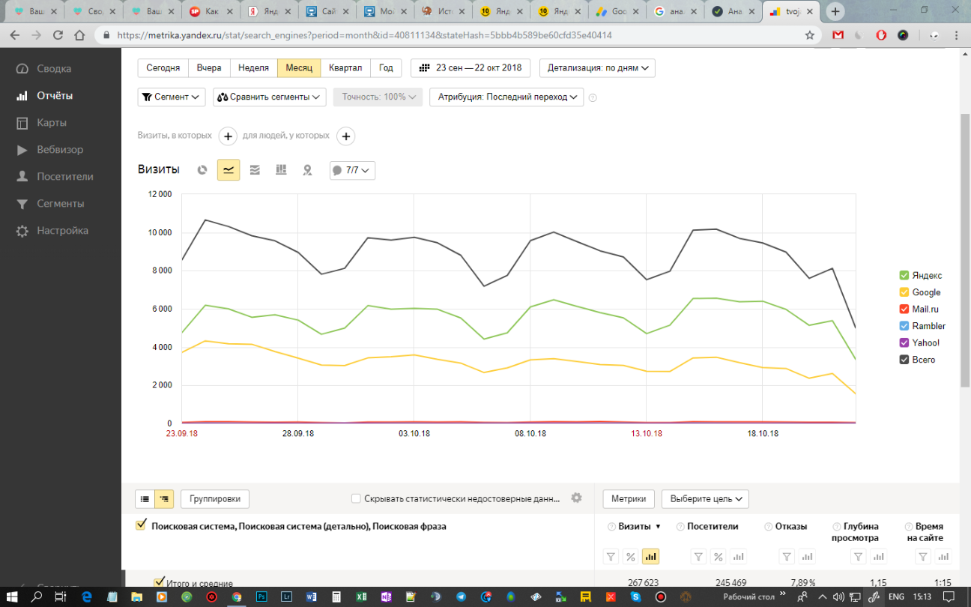Open the map chart view
The height and width of the screenshot is (607, 971).
307,170
